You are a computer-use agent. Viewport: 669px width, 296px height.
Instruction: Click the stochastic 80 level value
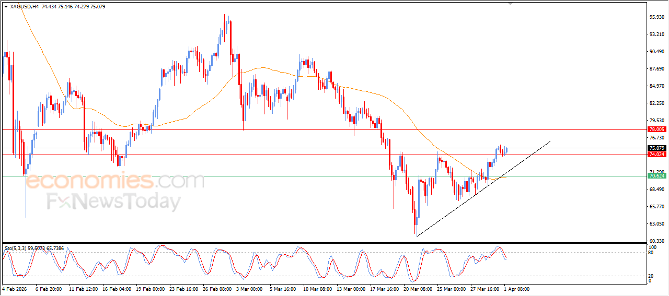651,253
